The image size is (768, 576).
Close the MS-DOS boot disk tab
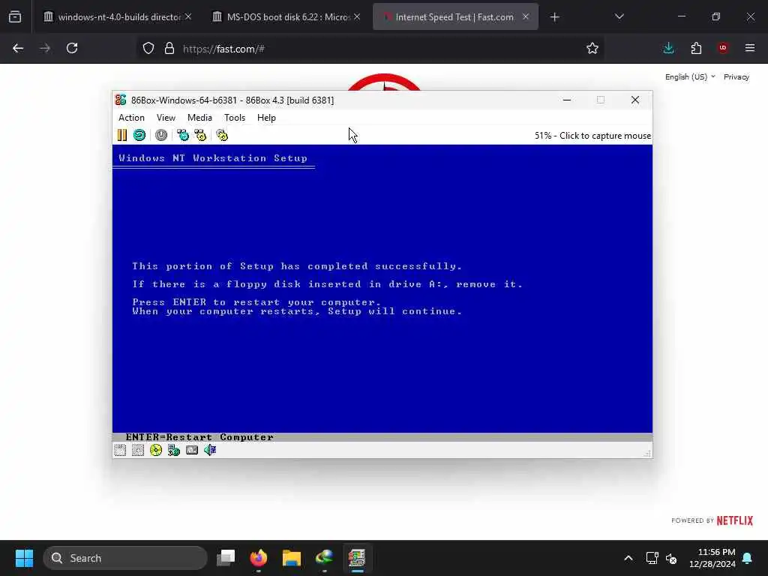pos(357,16)
